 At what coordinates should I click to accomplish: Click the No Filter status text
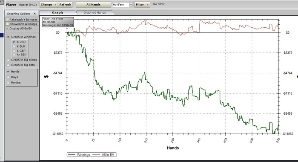pos(159,4)
